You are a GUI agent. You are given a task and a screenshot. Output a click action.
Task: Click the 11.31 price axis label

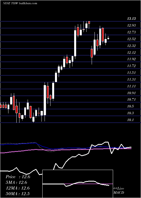[131, 79]
